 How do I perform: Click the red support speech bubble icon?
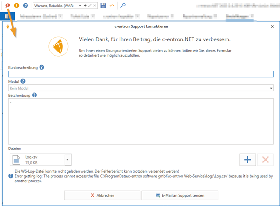coord(7,6)
